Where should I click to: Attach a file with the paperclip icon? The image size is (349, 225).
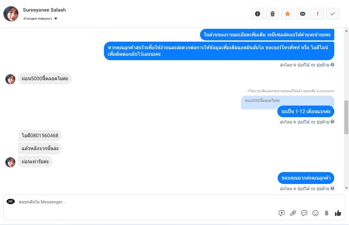pos(293,213)
